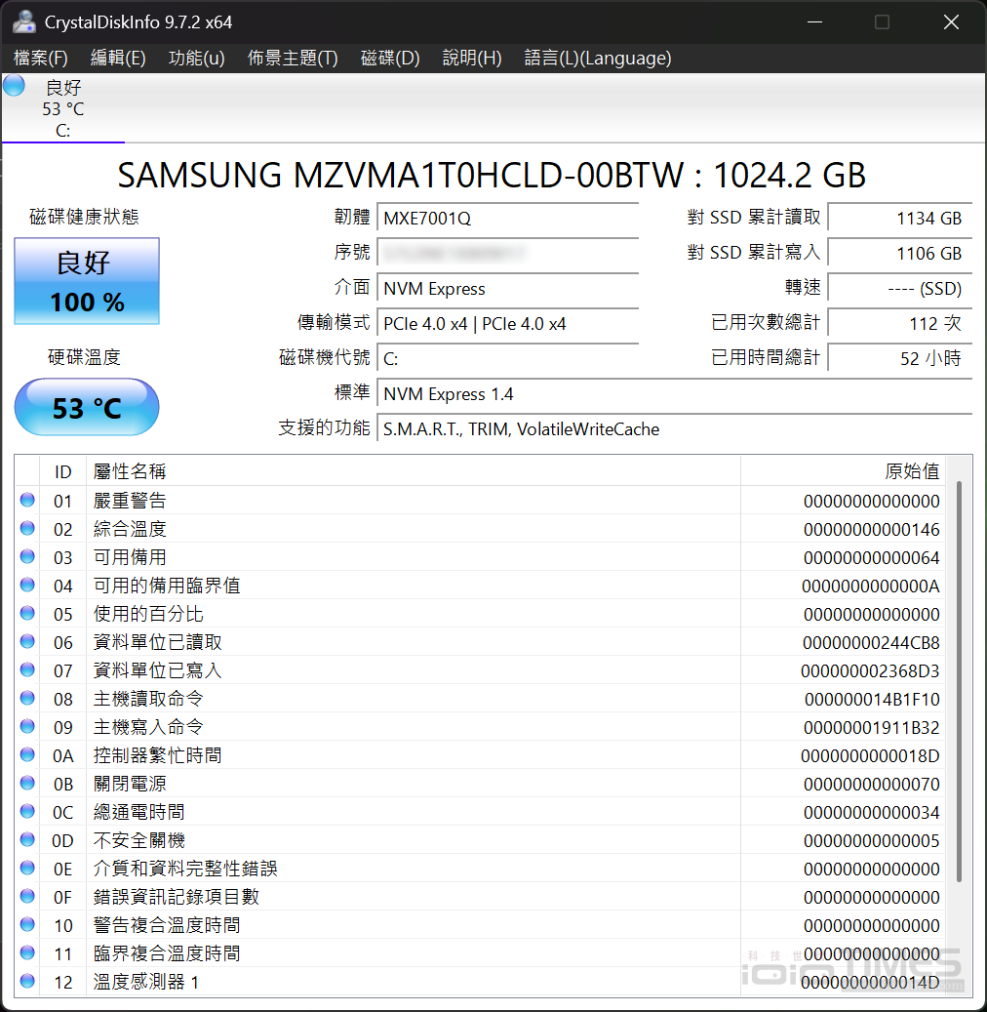987x1012 pixels.
Task: Click the status orb for attribute 01 嚴重警告
Action: 27,501
